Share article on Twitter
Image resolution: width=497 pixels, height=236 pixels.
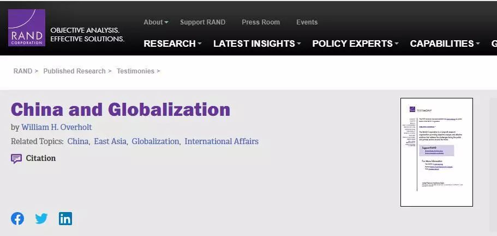pos(41,219)
